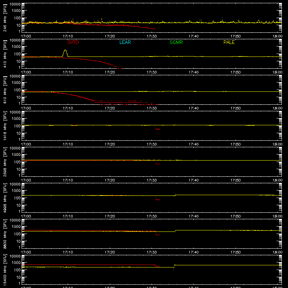Screen dimensions: 288x288
Task: Click 17:40 label under the 410 MHz plot
Action: click(x=194, y=72)
